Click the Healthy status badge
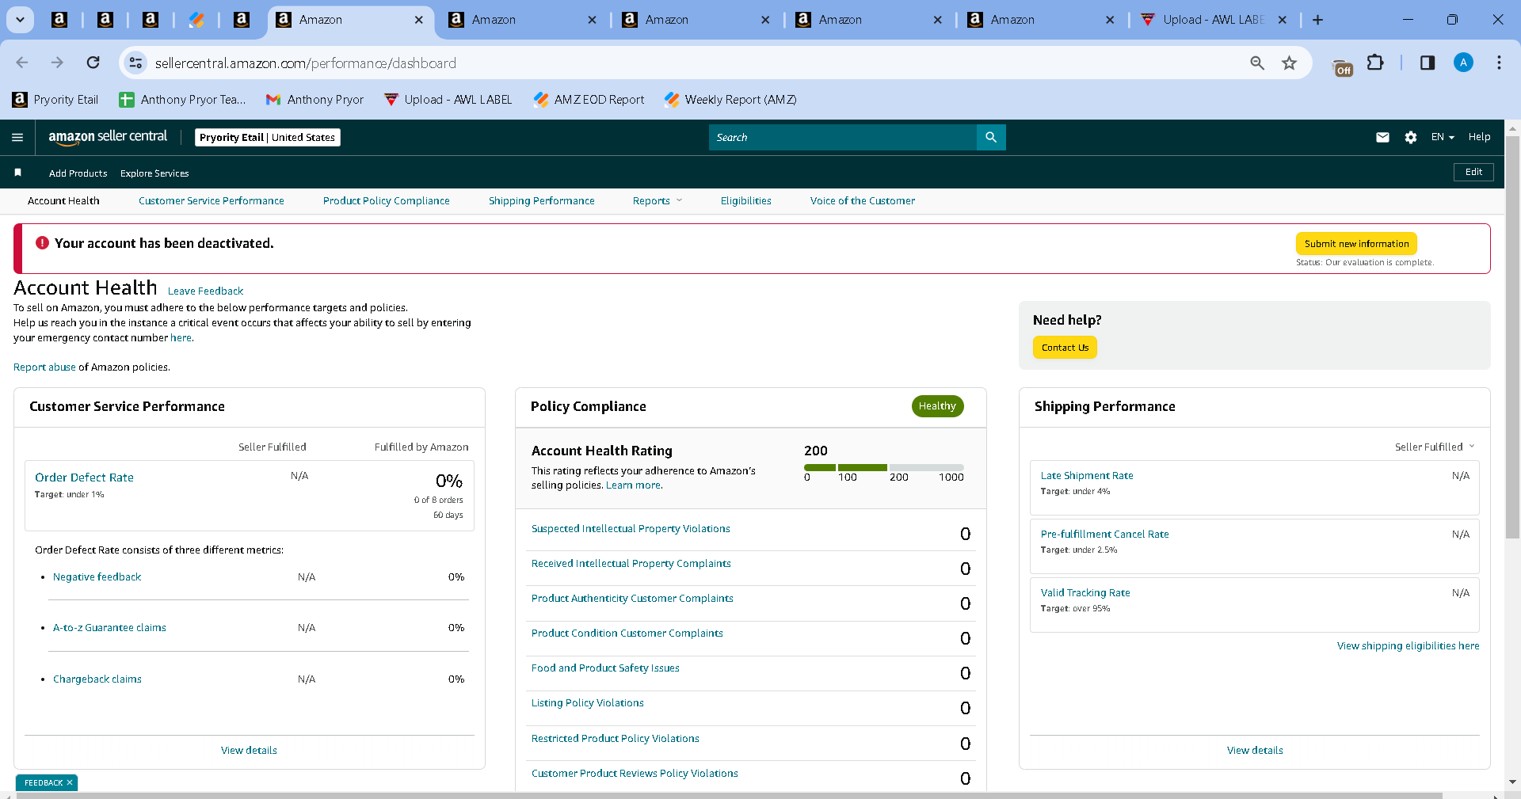The height and width of the screenshot is (799, 1521). click(x=937, y=406)
